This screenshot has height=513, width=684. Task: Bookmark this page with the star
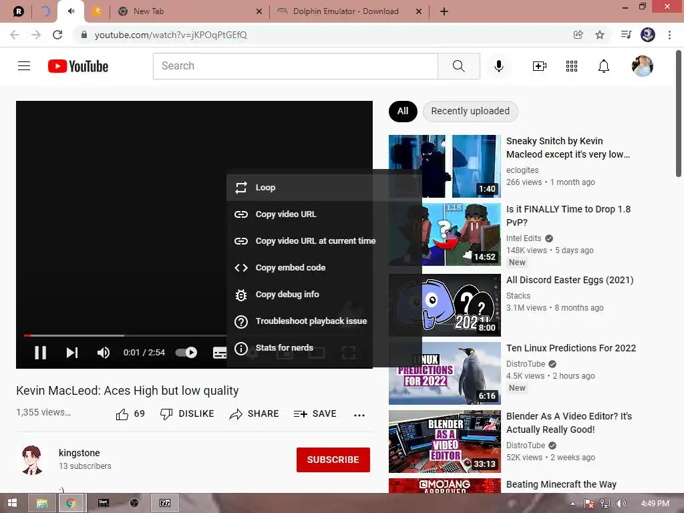tap(600, 35)
